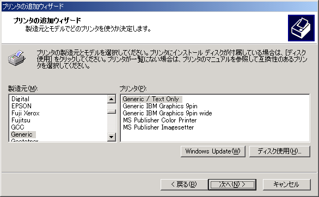Click the manufacturer list scrollbar thumb
319x197 pixels.
111,112
